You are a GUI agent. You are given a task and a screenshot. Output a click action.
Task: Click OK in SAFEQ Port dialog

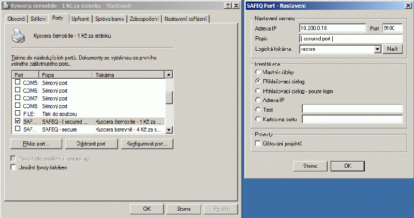point(348,166)
